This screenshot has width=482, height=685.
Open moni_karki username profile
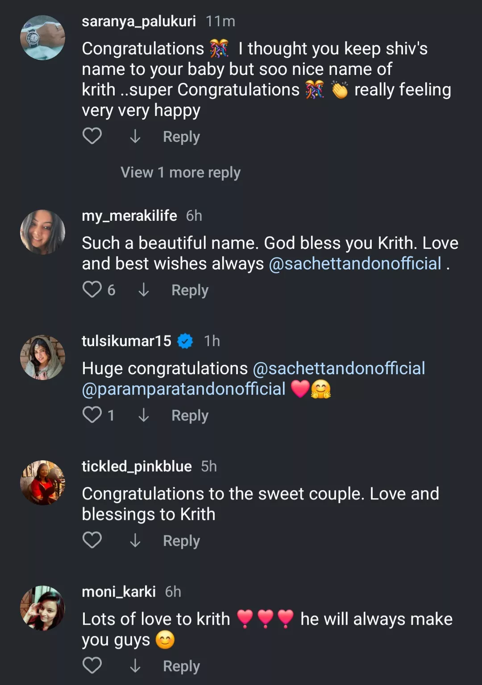[x=119, y=591]
